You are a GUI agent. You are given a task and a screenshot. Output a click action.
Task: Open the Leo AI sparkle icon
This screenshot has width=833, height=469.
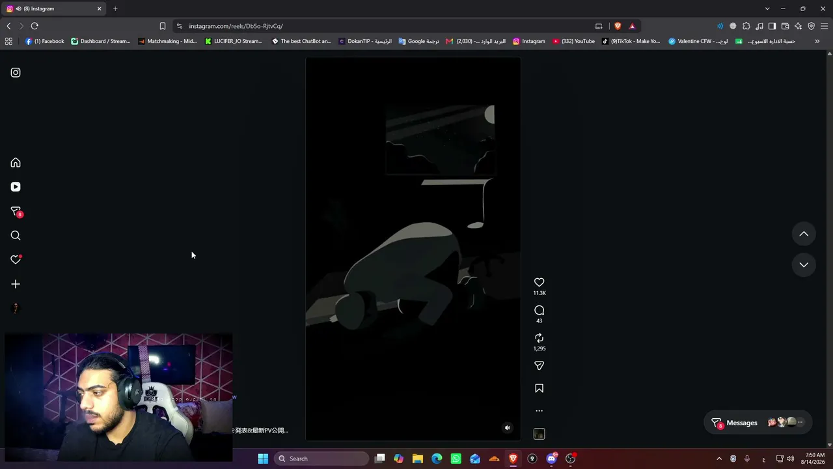(x=798, y=26)
